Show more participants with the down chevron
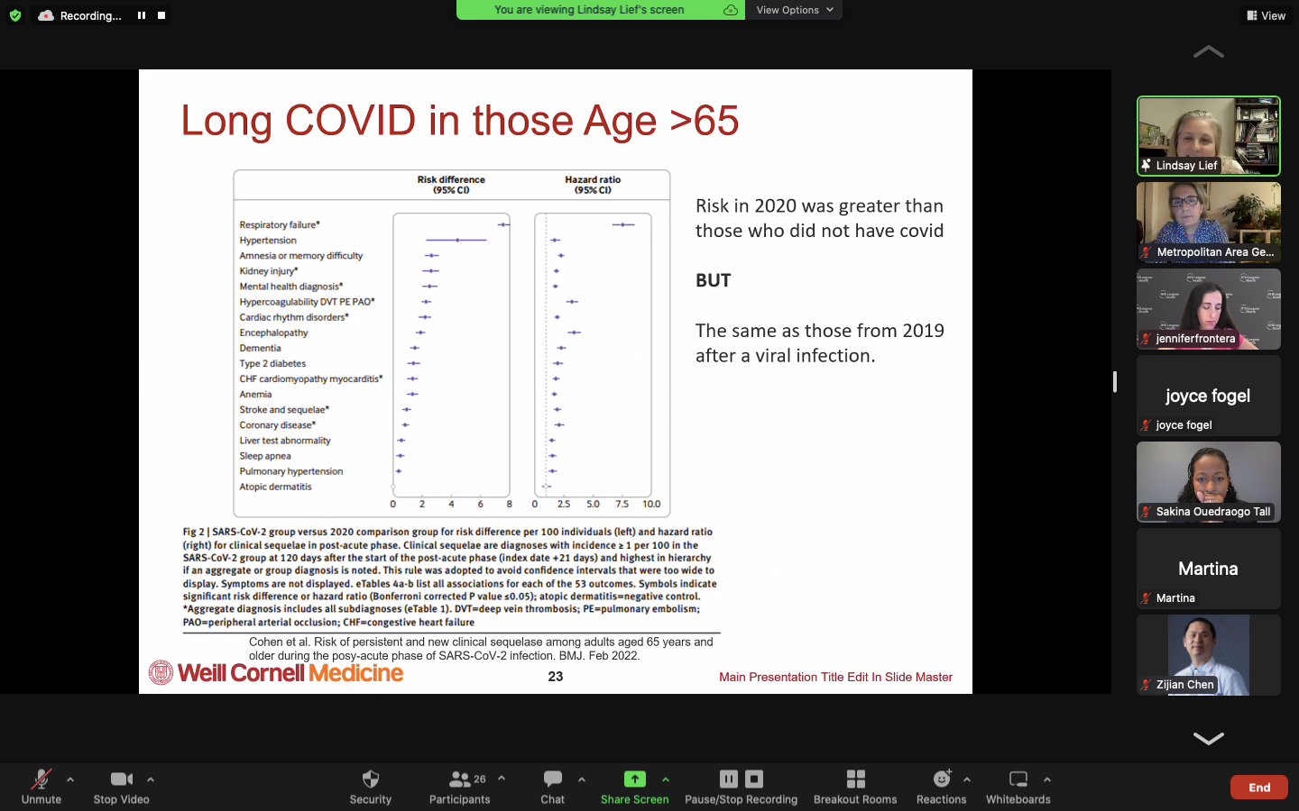 point(1209,738)
